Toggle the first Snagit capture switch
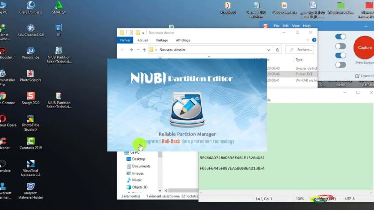 coord(340,36)
